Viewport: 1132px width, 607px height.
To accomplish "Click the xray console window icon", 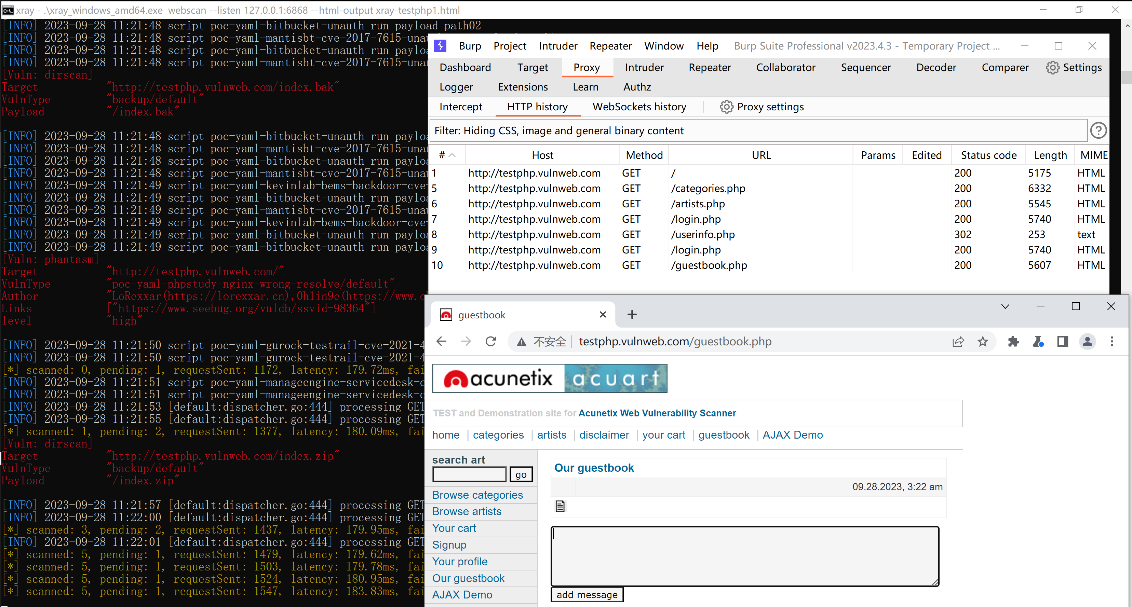I will pyautogui.click(x=8, y=10).
